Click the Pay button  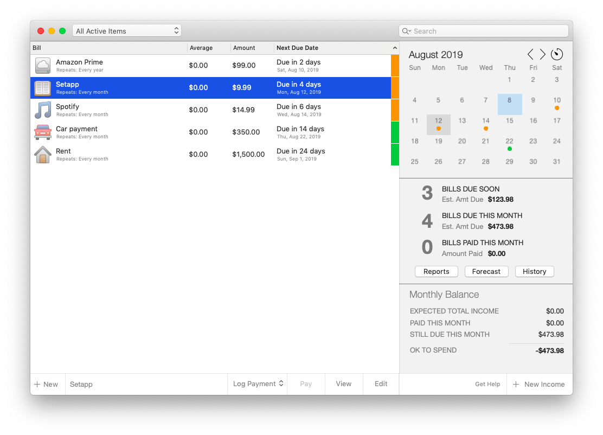click(306, 384)
